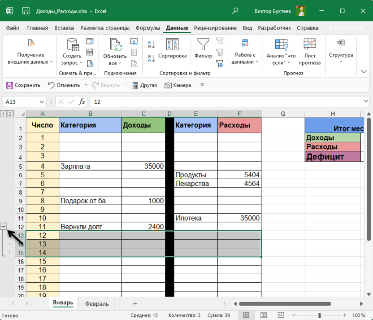Sort descending with the Я-А button
Image resolution: width=373 pixels, height=320 pixels.
[x=151, y=58]
